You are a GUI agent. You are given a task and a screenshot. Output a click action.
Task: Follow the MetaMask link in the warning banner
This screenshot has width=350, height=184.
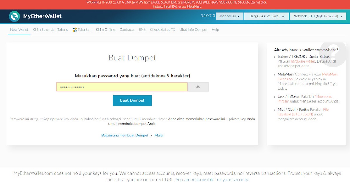pyautogui.click(x=194, y=6)
